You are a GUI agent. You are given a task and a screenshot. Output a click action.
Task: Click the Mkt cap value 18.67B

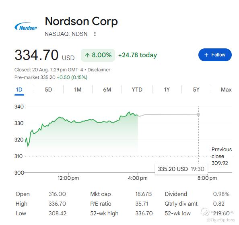pos(143,194)
